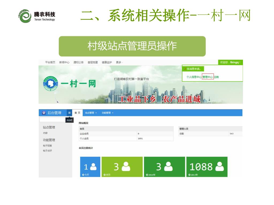This screenshot has height=205, width=274.
Task: Click the 管理人员 table header
Action: pyautogui.click(x=184, y=129)
